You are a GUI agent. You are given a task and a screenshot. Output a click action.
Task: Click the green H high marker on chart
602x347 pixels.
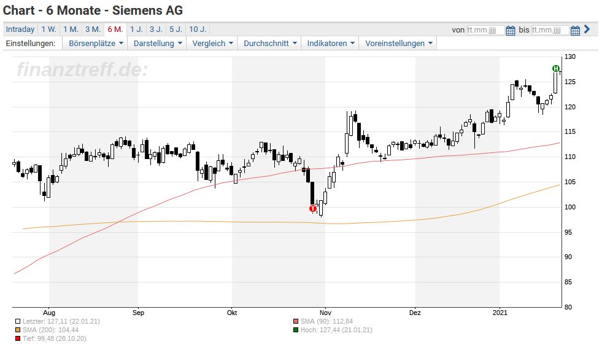555,68
